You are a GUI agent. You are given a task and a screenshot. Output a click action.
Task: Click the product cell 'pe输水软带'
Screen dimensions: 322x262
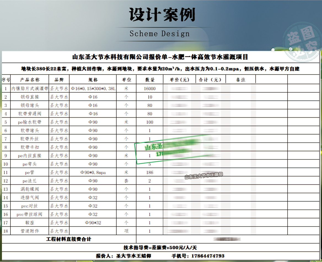(29, 122)
